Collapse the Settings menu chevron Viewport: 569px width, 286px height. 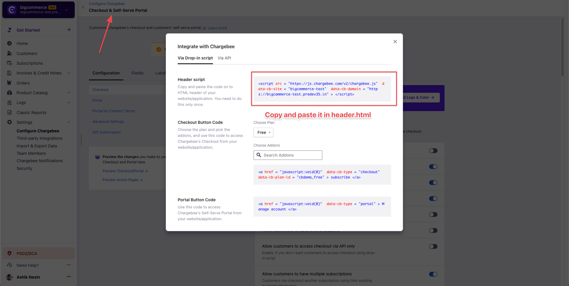[69, 122]
